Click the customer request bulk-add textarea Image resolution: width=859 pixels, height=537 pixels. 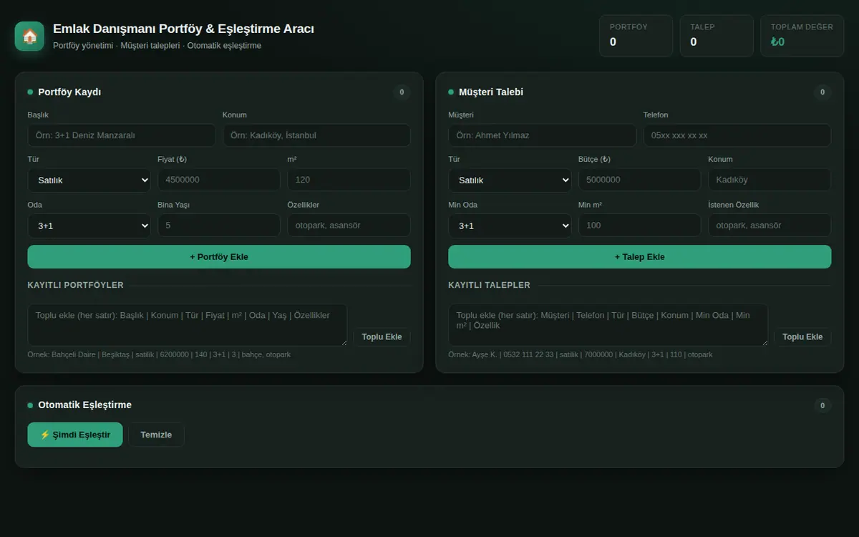608,325
